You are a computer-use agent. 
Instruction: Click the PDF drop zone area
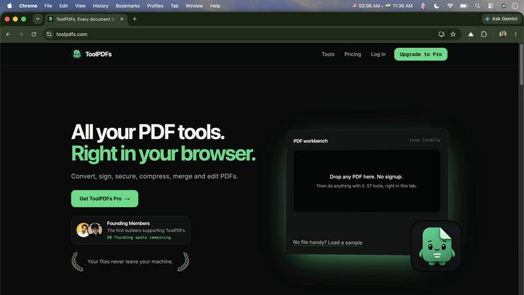[367, 181]
